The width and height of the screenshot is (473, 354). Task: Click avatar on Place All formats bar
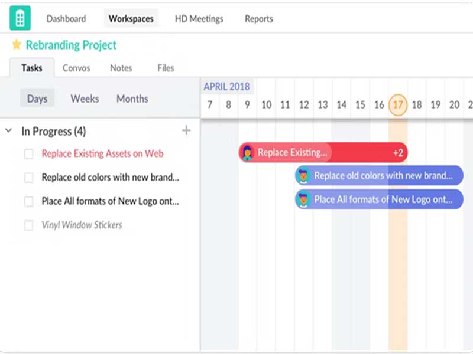coord(303,199)
